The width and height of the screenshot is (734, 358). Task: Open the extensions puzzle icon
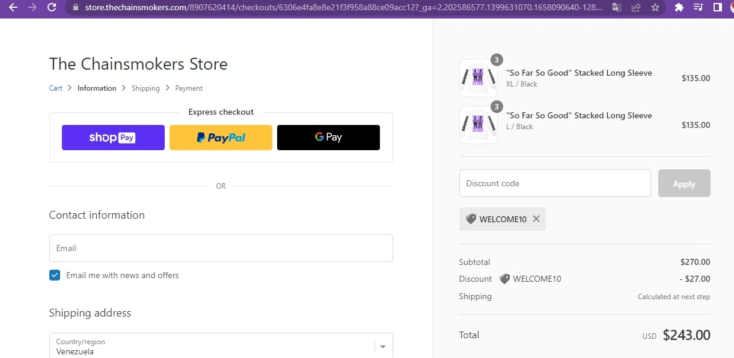click(x=679, y=8)
